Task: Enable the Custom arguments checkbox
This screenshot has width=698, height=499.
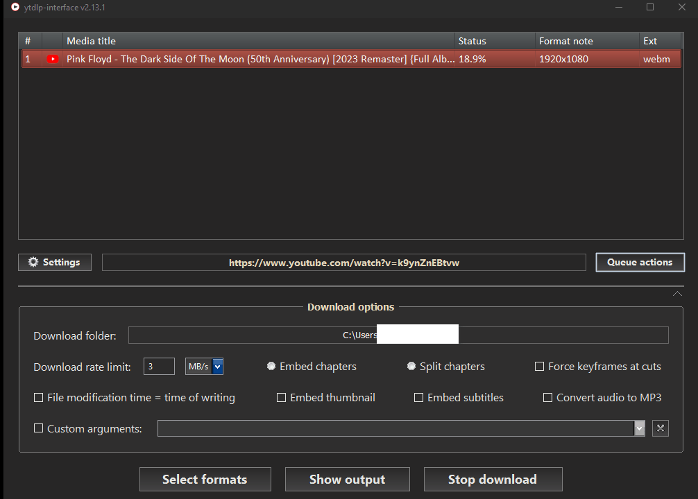Action: pos(39,428)
